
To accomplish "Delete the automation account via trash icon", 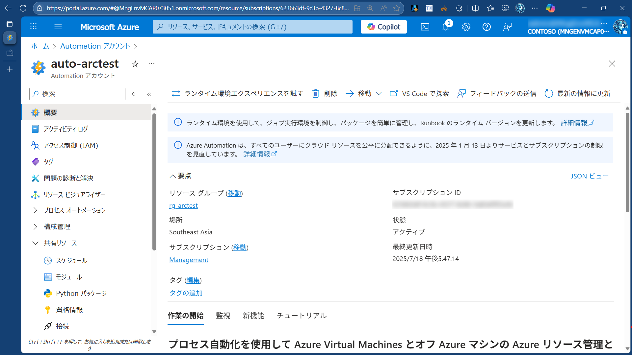I will [x=324, y=93].
